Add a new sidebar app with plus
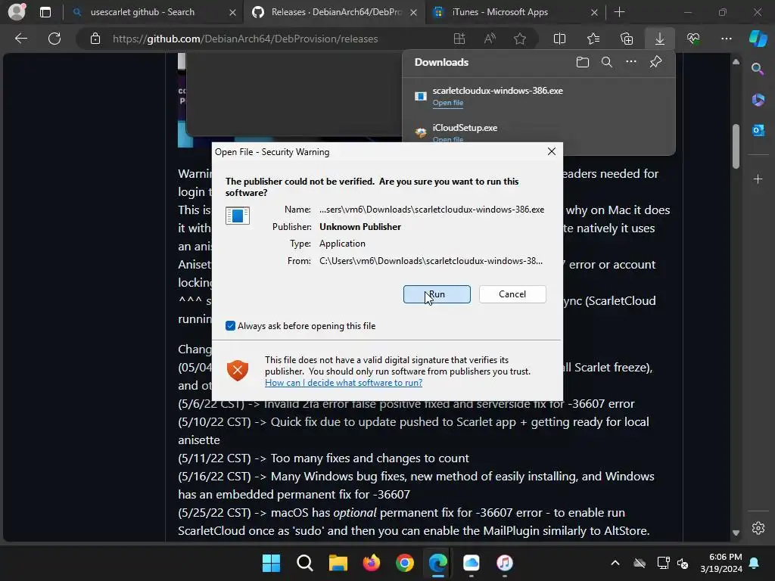The width and height of the screenshot is (775, 581). click(x=758, y=179)
